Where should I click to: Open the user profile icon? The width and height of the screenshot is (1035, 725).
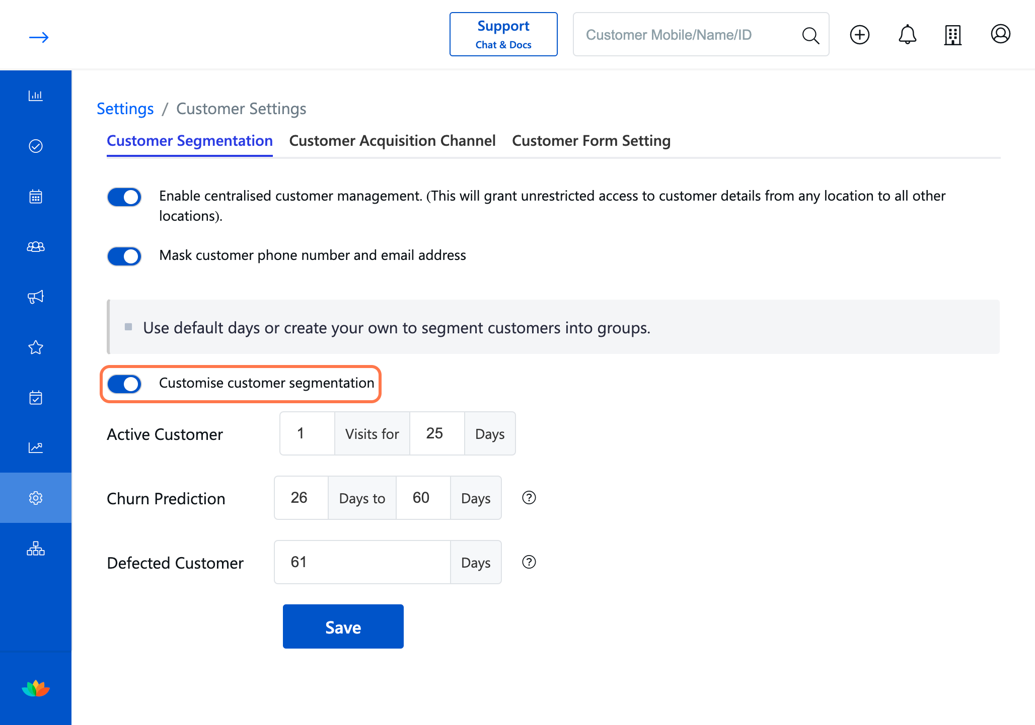tap(1001, 34)
